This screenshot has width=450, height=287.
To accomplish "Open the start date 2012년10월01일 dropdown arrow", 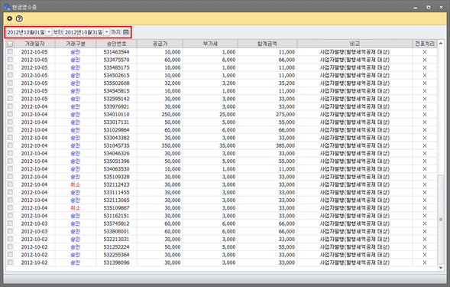I will click(x=49, y=32).
